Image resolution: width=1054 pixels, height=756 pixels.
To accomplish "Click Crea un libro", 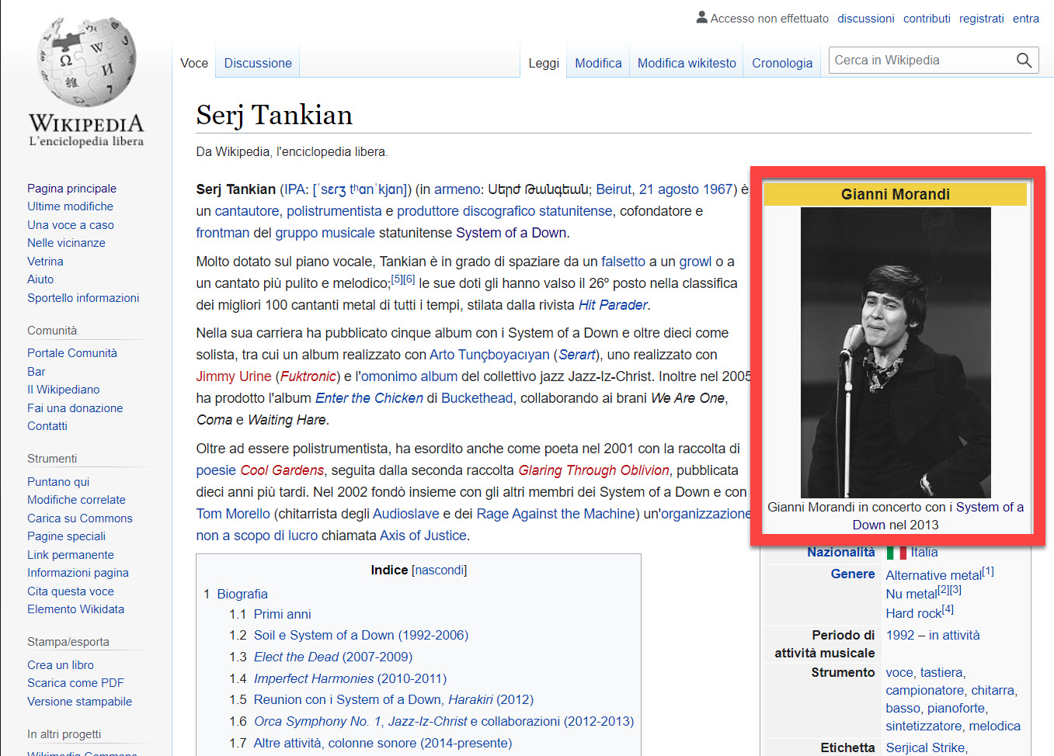I will pyautogui.click(x=61, y=665).
